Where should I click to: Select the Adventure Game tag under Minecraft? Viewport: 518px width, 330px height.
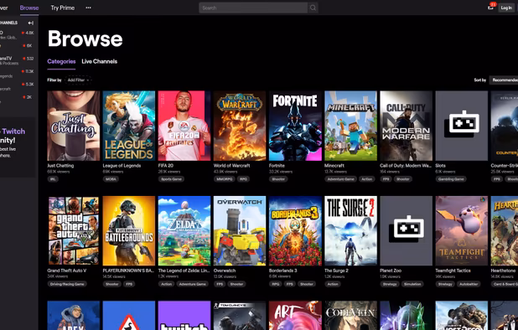pos(340,179)
